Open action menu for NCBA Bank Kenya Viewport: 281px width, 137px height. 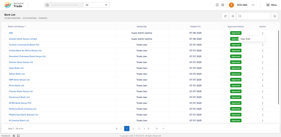[x=263, y=103]
